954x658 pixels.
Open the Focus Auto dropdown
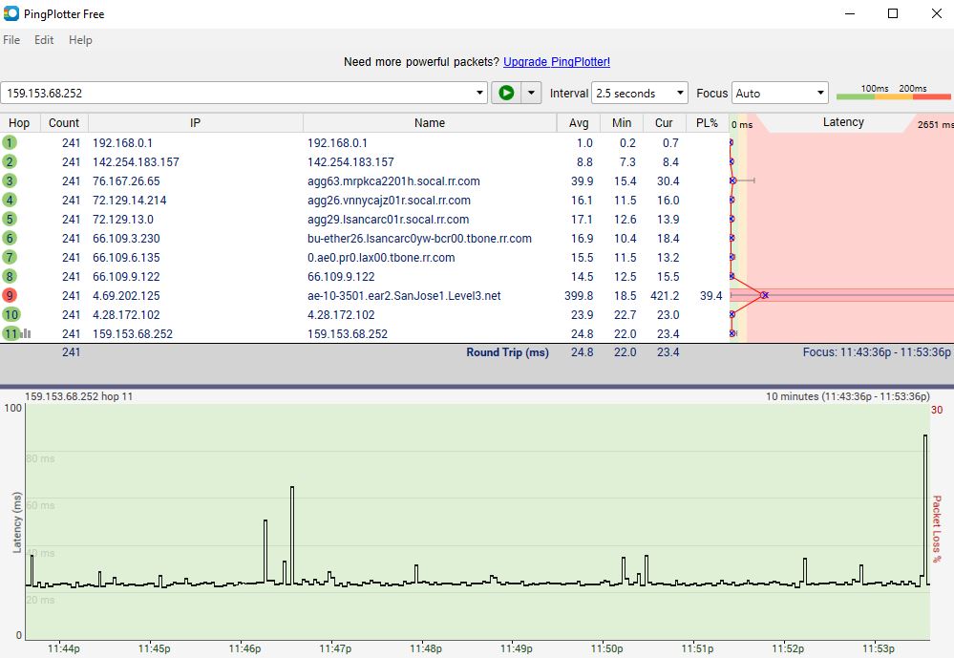(x=779, y=93)
